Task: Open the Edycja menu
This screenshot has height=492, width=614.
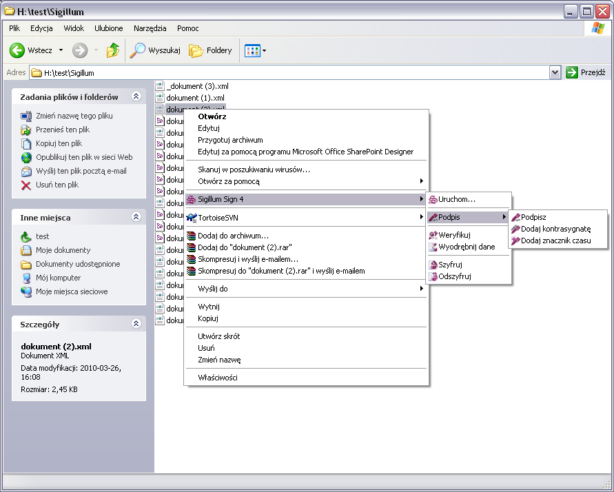Action: pos(41,28)
